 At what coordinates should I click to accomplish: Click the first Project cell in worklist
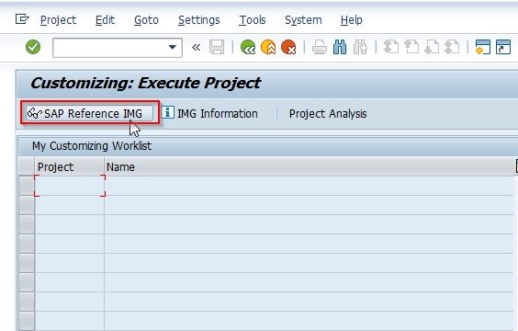[x=70, y=186]
